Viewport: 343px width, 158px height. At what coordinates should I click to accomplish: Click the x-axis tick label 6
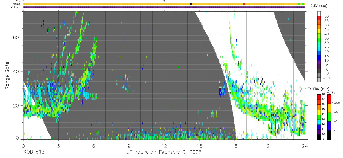94,146
